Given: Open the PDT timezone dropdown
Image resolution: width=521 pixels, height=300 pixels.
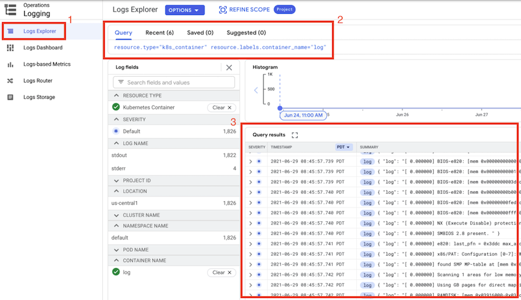Looking at the screenshot, I should point(345,147).
